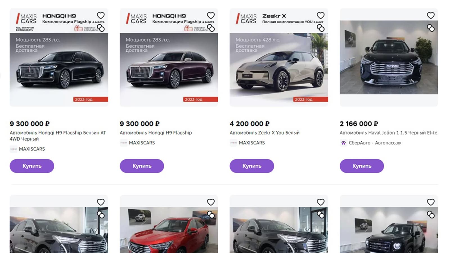The width and height of the screenshot is (450, 253).
Task: Click heart icon on Haval Jolion card
Action: point(431,15)
